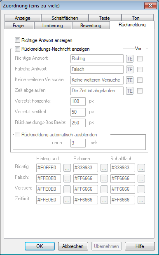This screenshot has height=255, width=159.
Task: Open the Schaltflächen tab
Action: pos(65,18)
